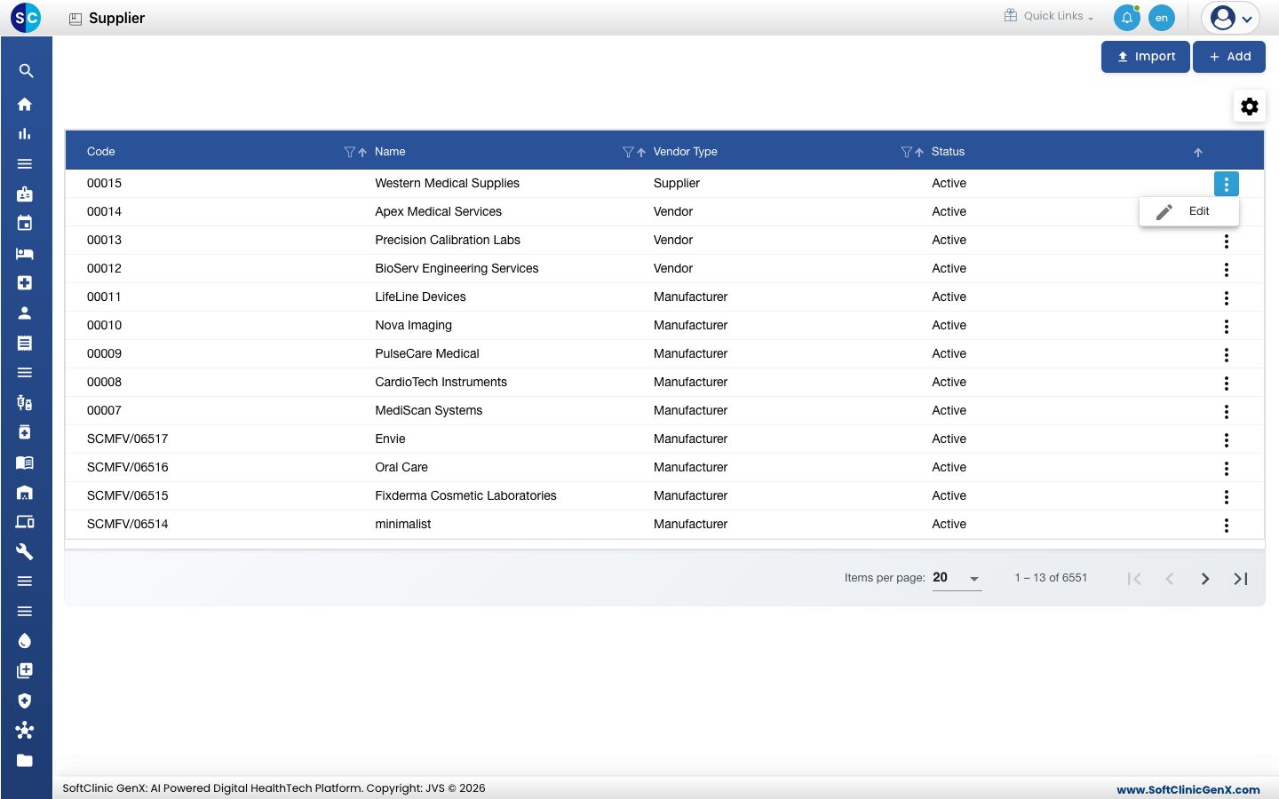
Task: Open the ID badge icon in sidebar
Action: (25, 194)
